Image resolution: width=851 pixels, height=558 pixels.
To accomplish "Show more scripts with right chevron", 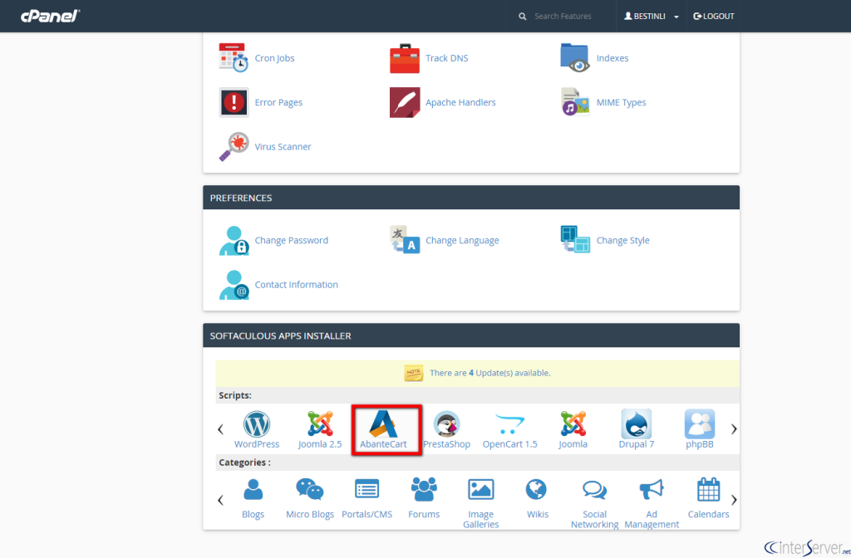I will click(x=734, y=429).
